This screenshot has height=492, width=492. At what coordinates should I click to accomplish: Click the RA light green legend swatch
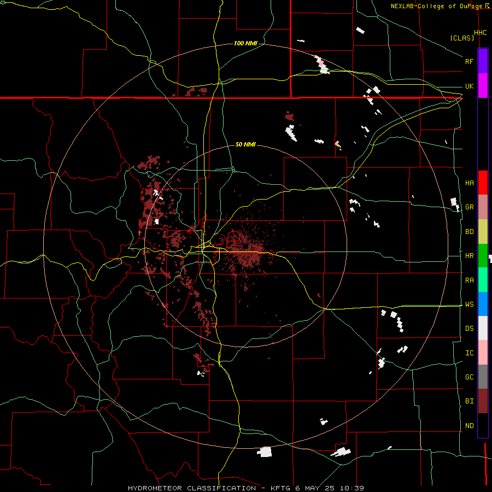coord(483,280)
